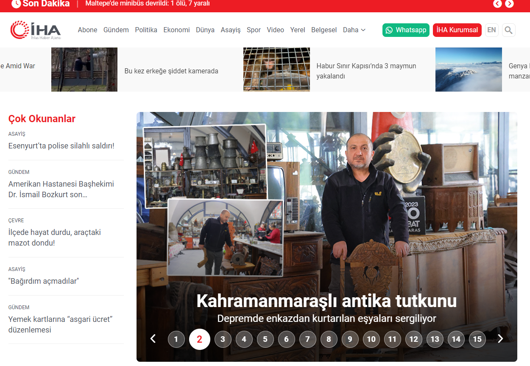Open the Gündem menu item

point(116,30)
